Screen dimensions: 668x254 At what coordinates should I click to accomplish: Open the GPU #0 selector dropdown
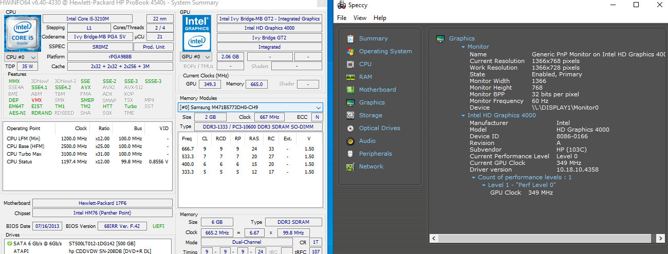pos(197,57)
